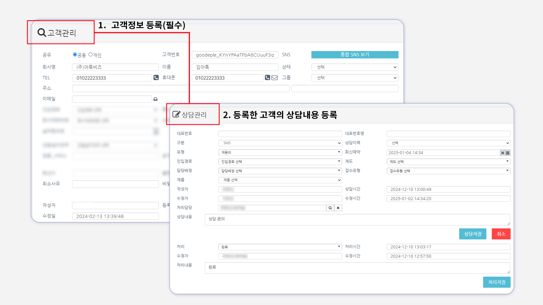This screenshot has height=305, width=543.
Task: Click the calendar icon in 회신예약 field
Action: [508, 153]
